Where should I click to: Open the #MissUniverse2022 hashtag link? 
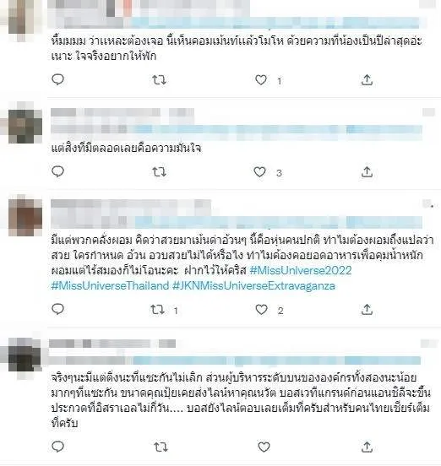point(301,270)
